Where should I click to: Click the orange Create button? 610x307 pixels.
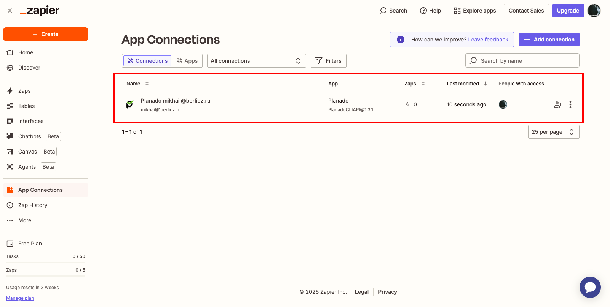click(46, 34)
